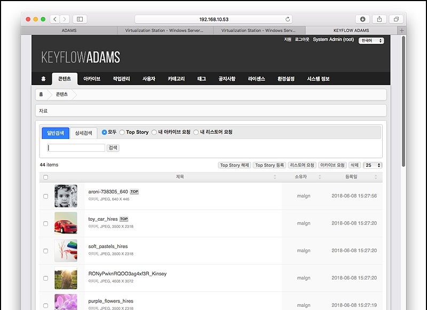The height and width of the screenshot is (310, 427).
Task: Open the soft_pastels_hires thumbnail
Action: click(66, 251)
